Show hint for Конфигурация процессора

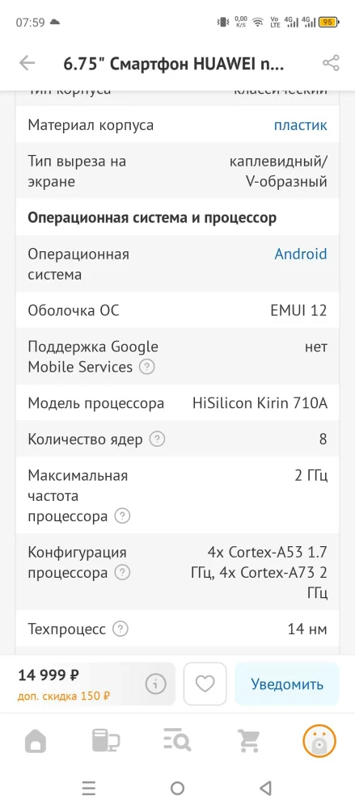[122, 573]
